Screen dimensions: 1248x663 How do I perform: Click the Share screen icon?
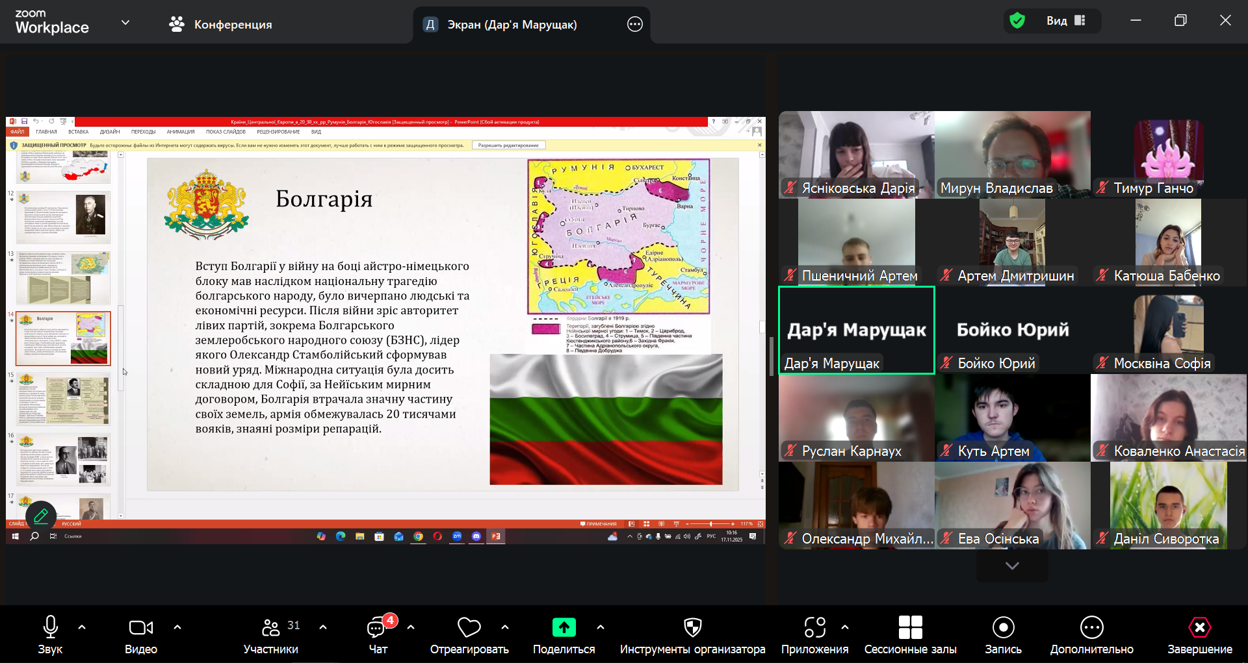(564, 628)
